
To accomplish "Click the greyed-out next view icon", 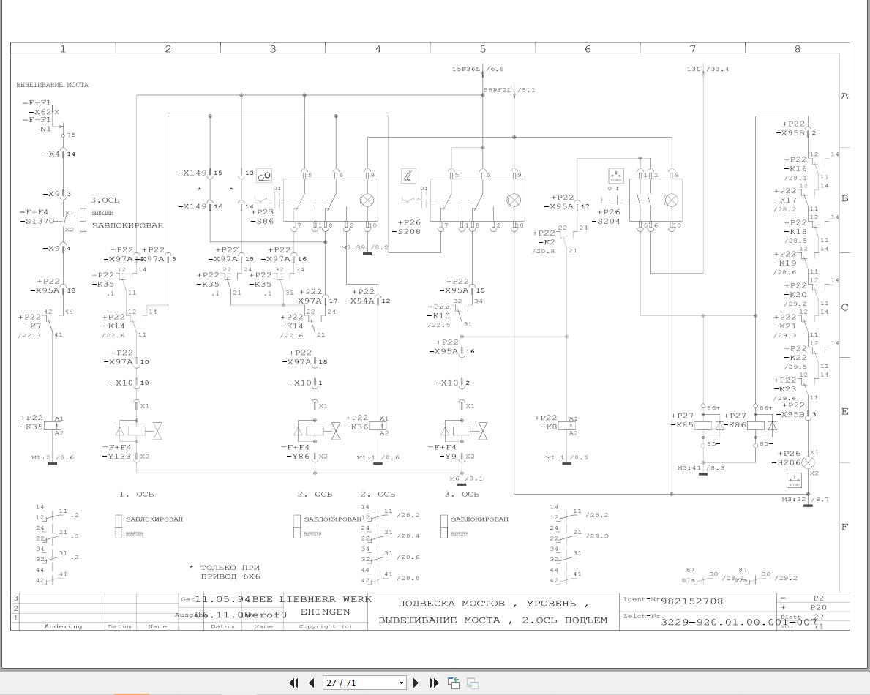I will click(x=473, y=683).
